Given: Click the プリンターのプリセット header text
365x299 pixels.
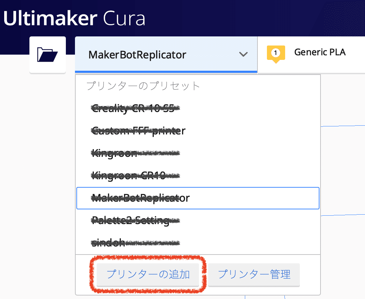Looking at the screenshot, I should [x=143, y=86].
